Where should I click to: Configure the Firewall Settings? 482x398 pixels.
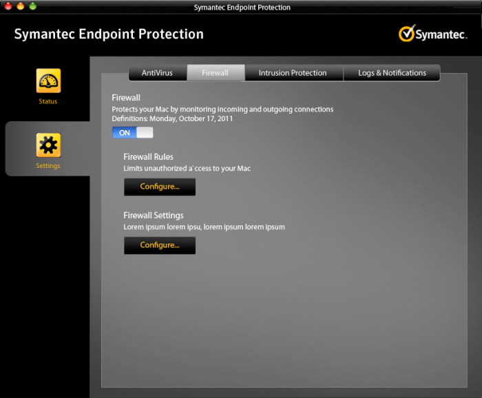tap(160, 245)
